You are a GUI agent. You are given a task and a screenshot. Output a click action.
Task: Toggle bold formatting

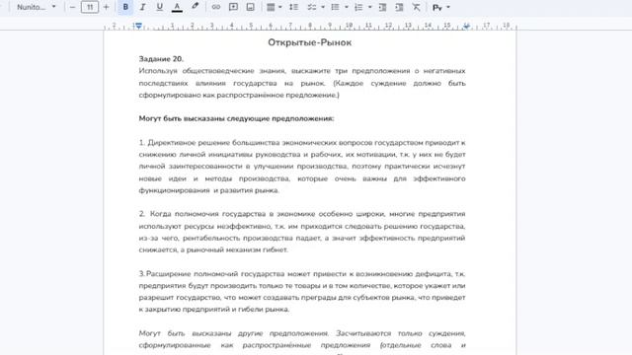pyautogui.click(x=125, y=7)
